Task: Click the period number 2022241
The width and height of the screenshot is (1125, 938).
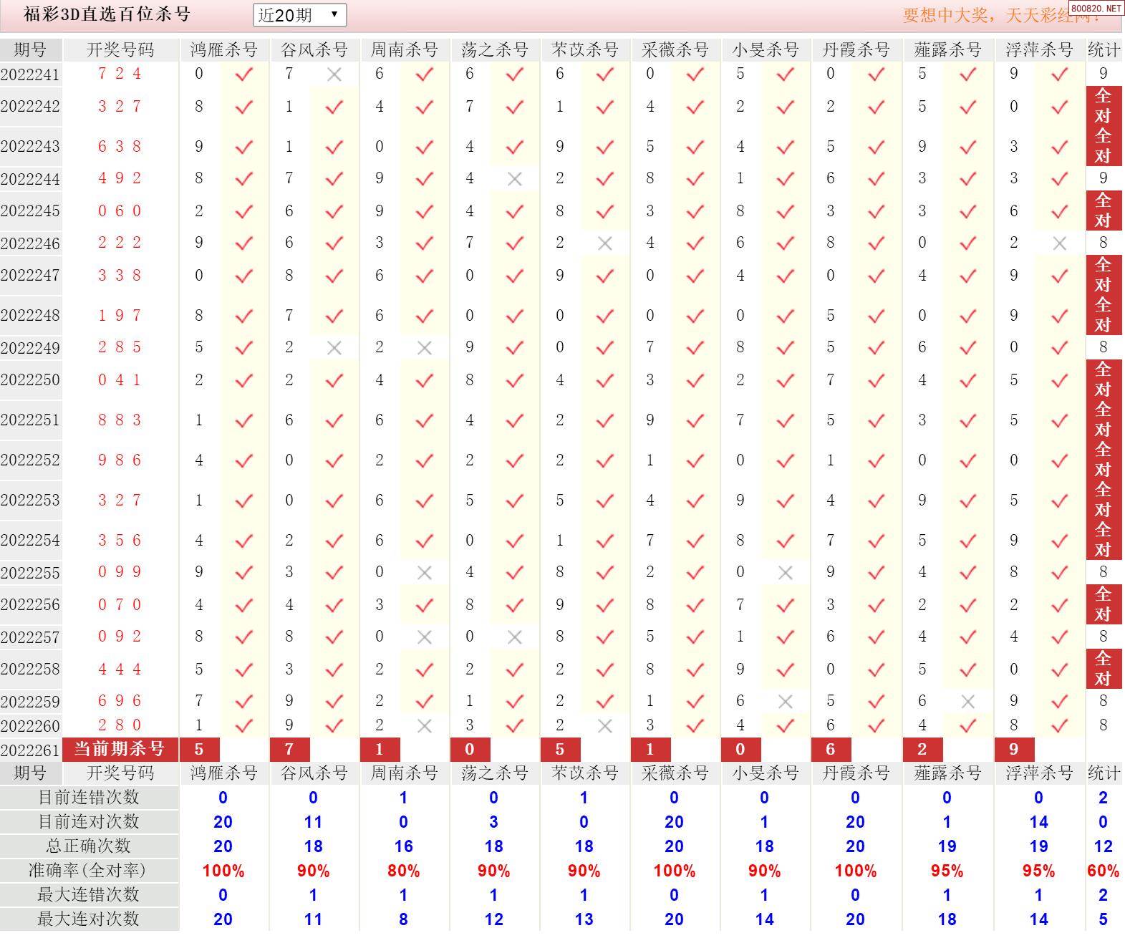Action: (30, 74)
